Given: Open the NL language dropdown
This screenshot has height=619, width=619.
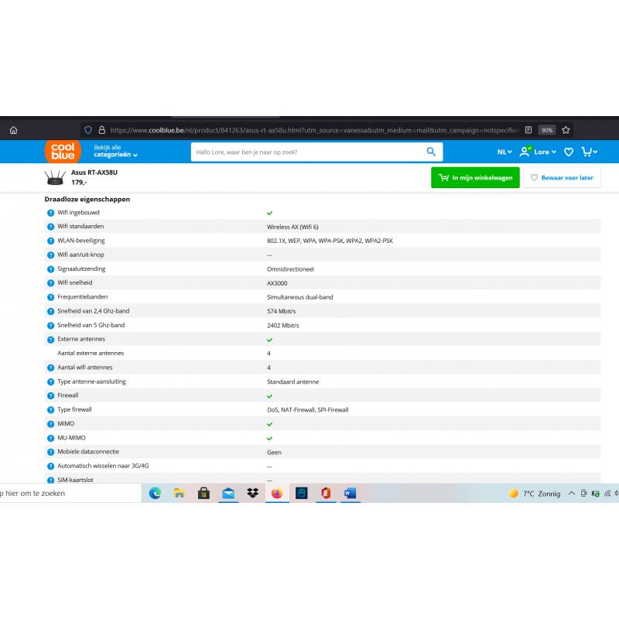Looking at the screenshot, I should (x=504, y=152).
